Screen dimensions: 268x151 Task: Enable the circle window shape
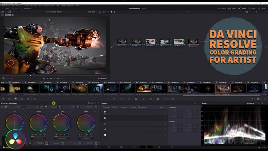pos(105,118)
